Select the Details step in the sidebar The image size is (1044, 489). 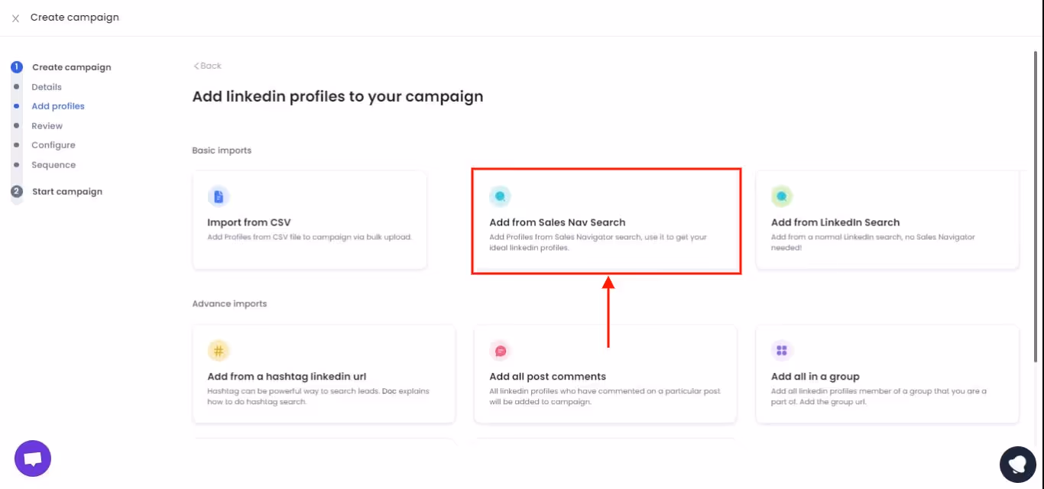[46, 86]
